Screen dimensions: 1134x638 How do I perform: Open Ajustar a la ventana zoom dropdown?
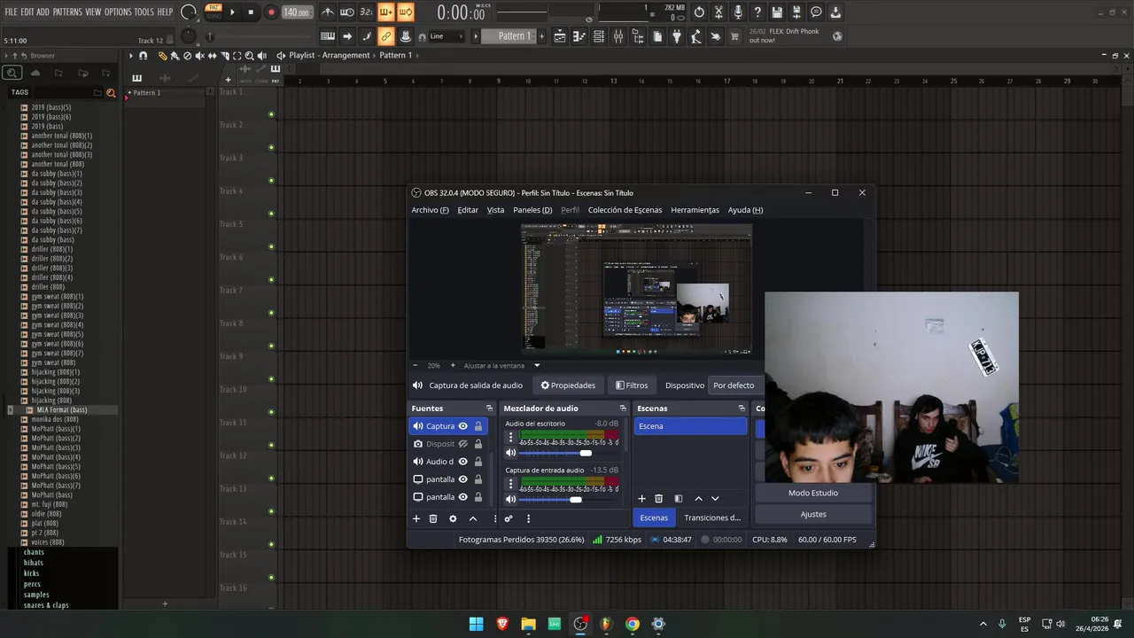click(537, 365)
